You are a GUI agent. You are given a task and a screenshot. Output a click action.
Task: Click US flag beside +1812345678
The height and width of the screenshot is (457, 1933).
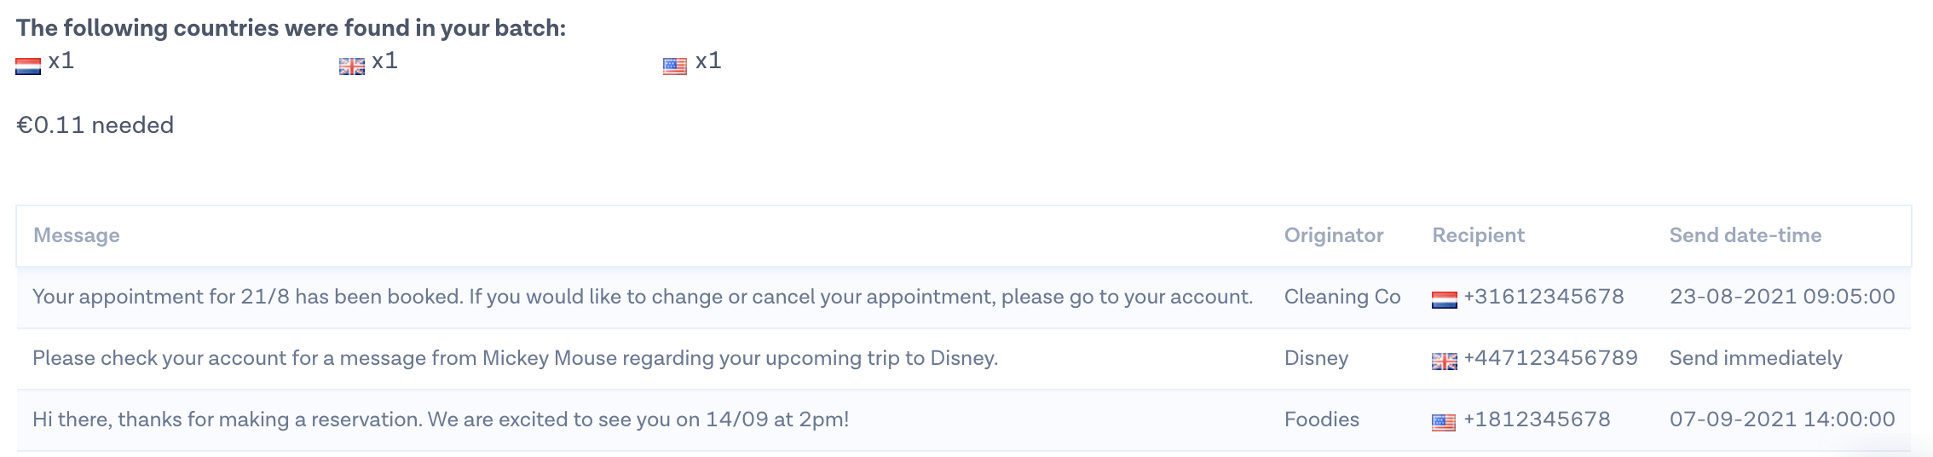tap(1444, 422)
